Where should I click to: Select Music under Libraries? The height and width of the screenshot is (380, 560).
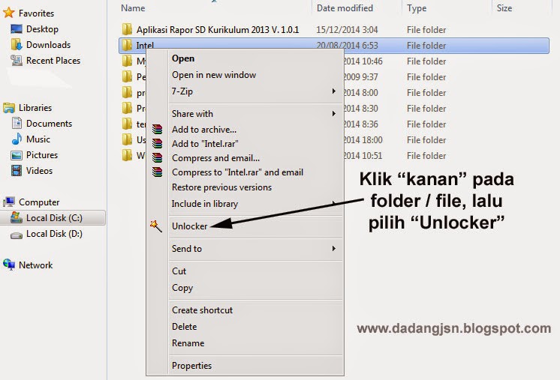coord(38,139)
